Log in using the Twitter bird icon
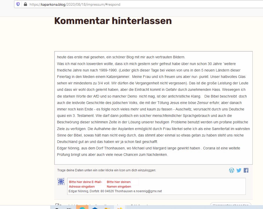 pos(239,170)
